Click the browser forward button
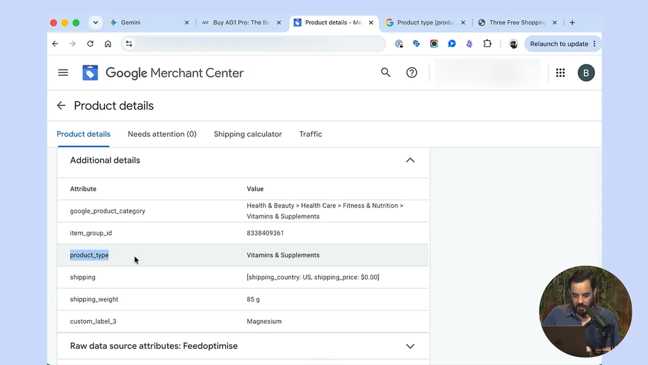Viewport: 648px width, 365px height. 72,44
